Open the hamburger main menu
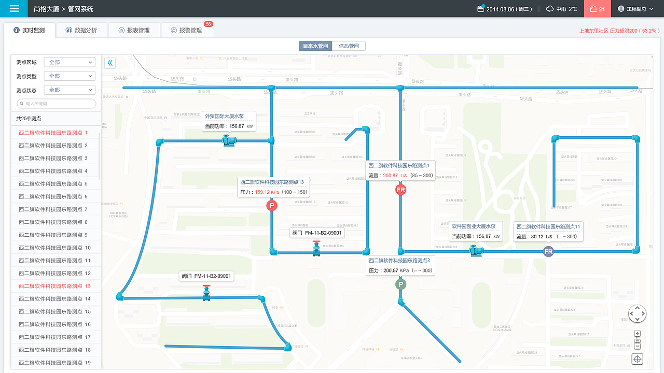This screenshot has height=373, width=664. click(x=14, y=9)
